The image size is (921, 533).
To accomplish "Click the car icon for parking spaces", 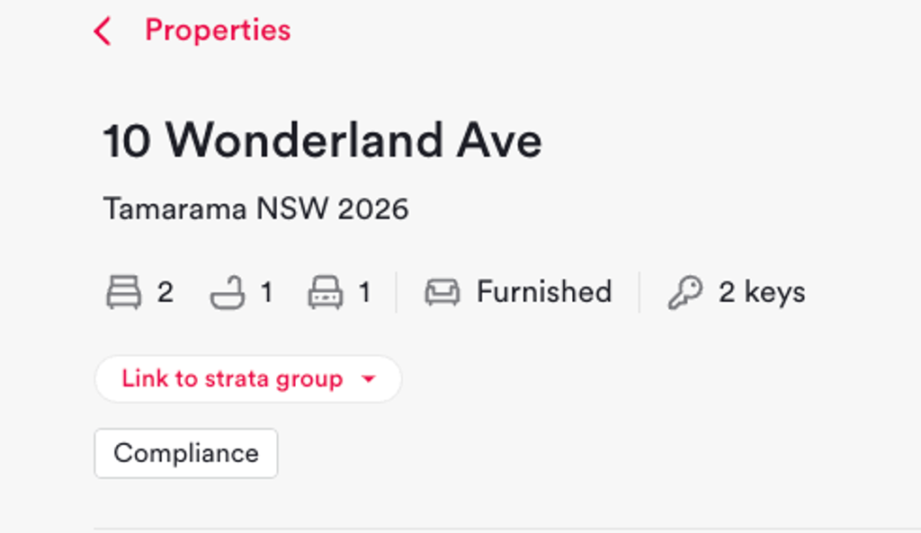I will click(326, 292).
